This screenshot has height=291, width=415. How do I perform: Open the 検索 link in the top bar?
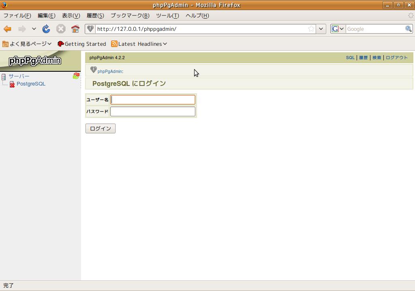tap(376, 58)
